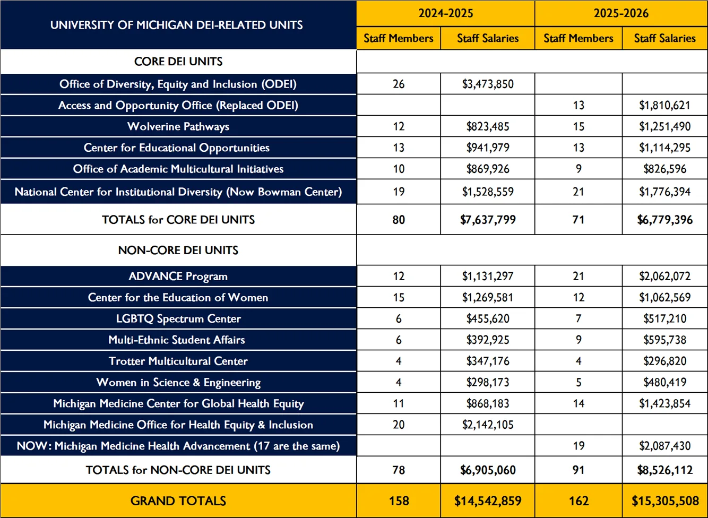
Task: Click the 2025-2026 column header
Action: click(x=621, y=13)
